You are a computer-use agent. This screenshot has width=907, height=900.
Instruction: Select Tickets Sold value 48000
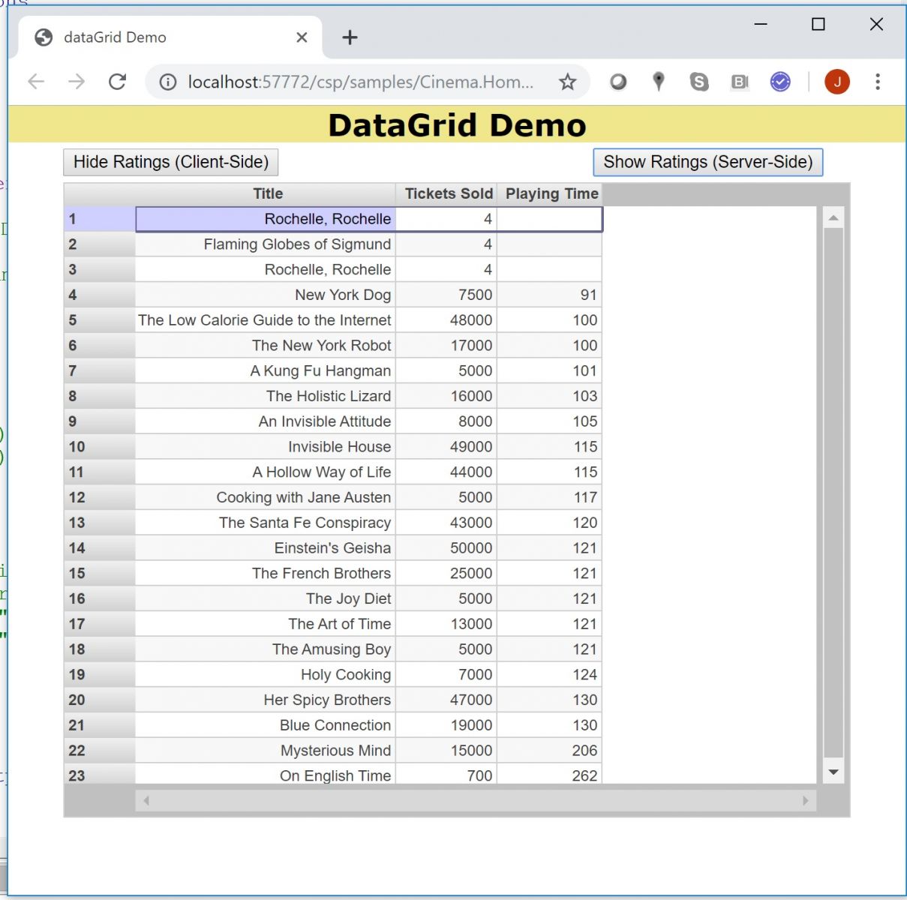(x=446, y=320)
